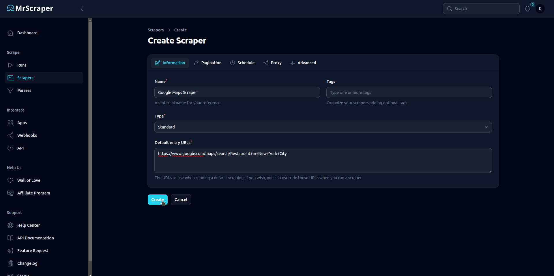Click the Runs play icon
The height and width of the screenshot is (276, 554).
pos(10,65)
